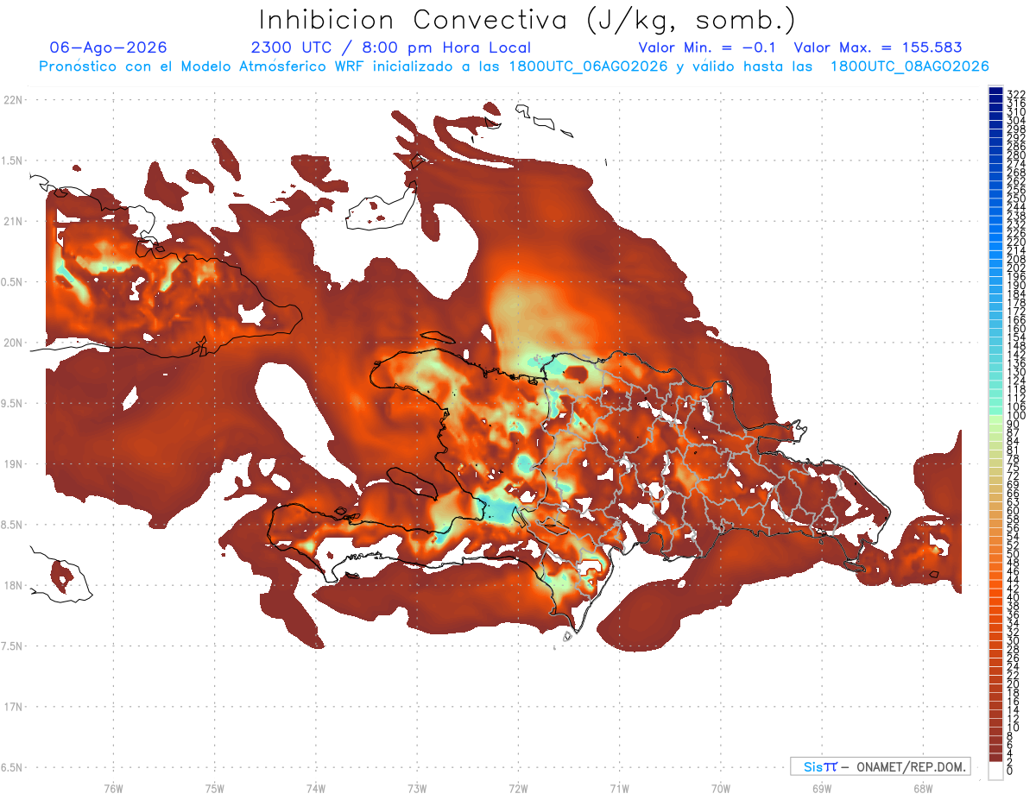Screen dimensions: 1036x800
Task: Click the 18N latitude axis label
Action: 13,585
